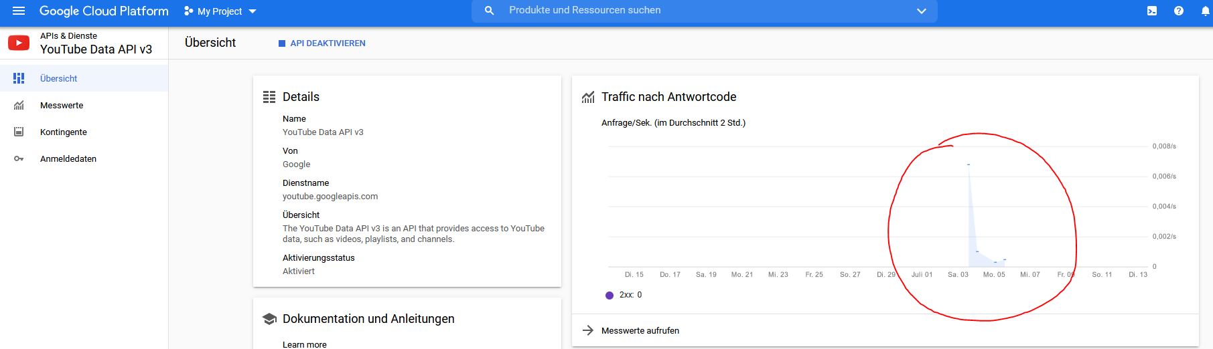Click the Details list icon

pos(269,97)
